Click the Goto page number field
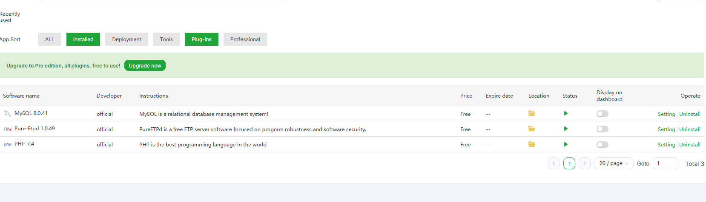The image size is (706, 202). tap(665, 163)
